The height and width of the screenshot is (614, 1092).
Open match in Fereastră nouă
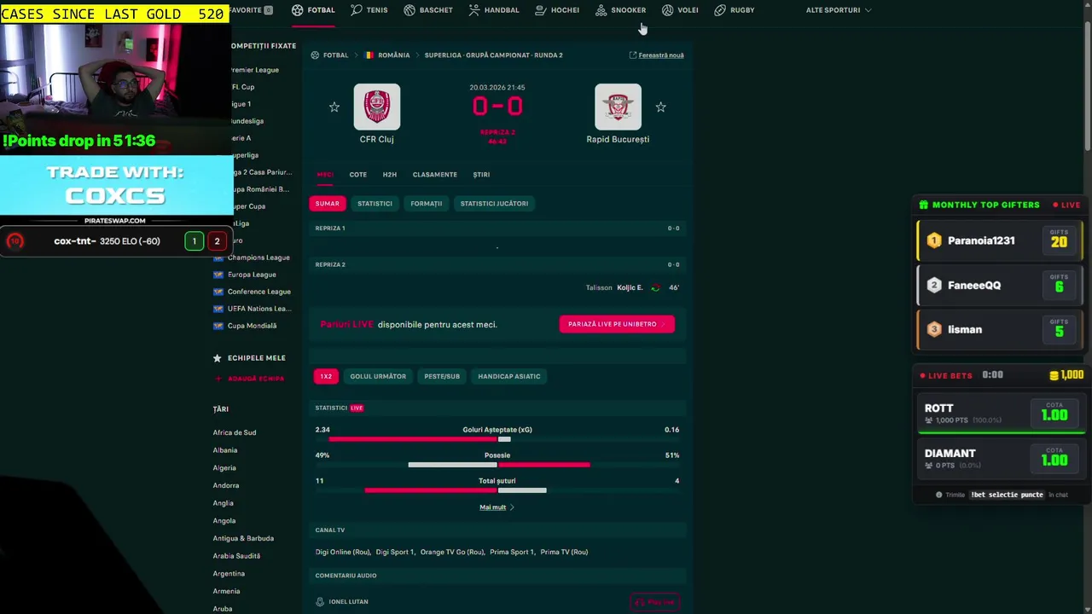coord(656,55)
